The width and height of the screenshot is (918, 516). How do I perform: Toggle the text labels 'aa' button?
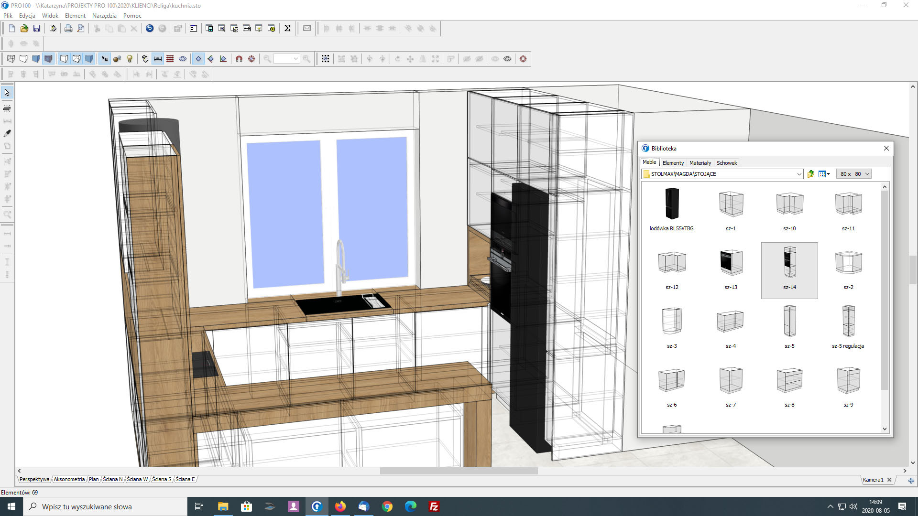104,59
